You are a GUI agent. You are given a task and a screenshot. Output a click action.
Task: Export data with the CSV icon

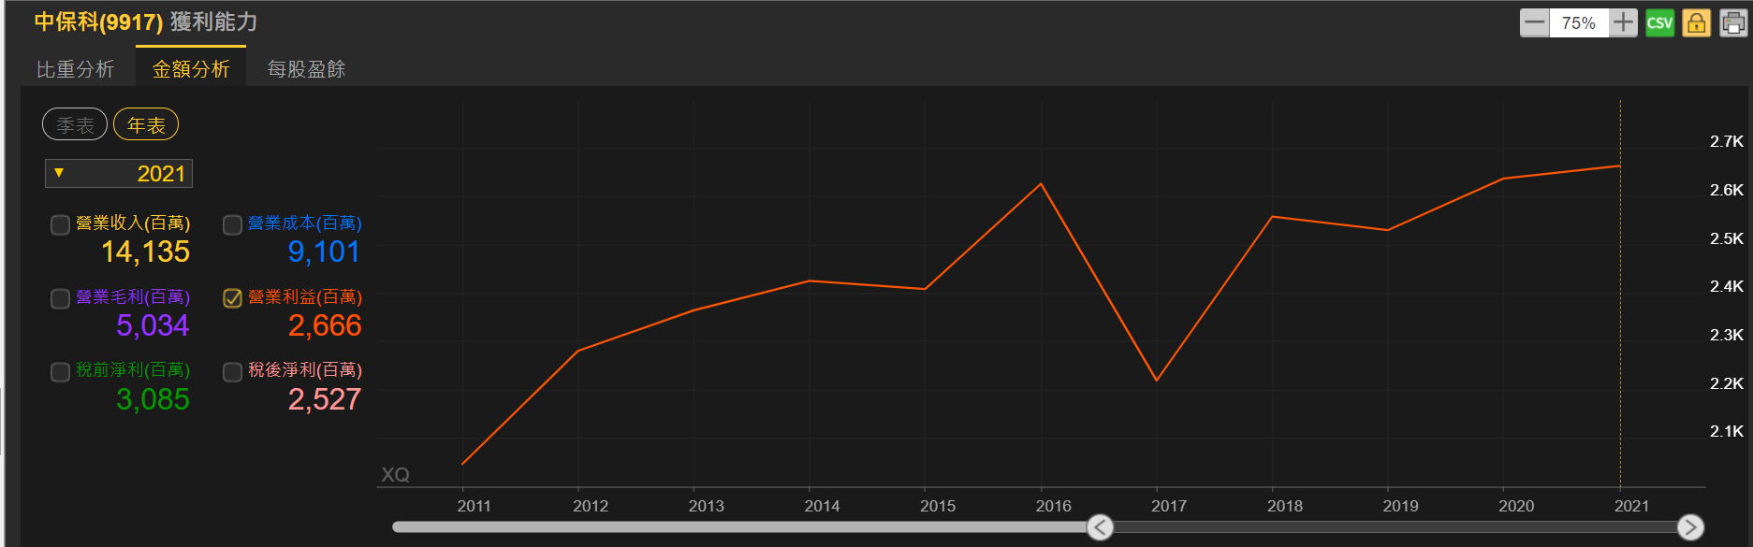pos(1659,22)
